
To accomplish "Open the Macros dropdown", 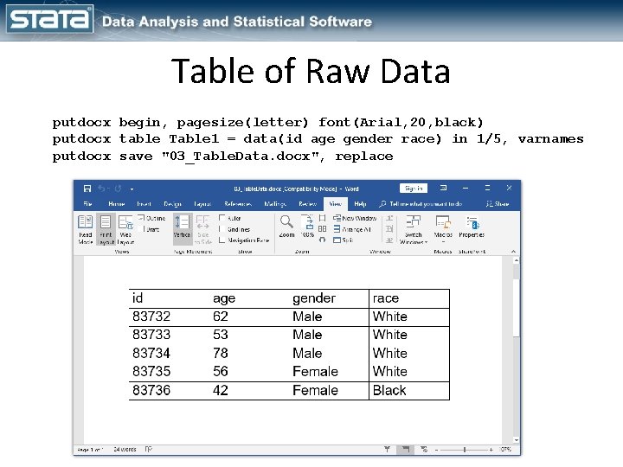I will click(x=443, y=229).
